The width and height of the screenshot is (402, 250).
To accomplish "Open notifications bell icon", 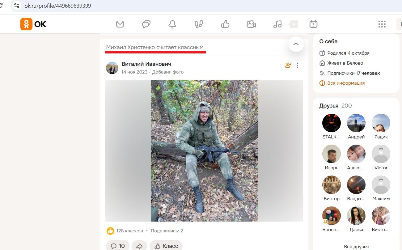I will [x=172, y=24].
